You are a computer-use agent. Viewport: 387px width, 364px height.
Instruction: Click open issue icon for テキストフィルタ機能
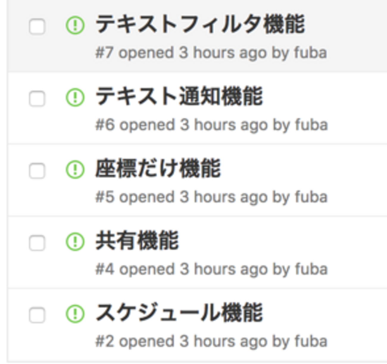tap(75, 26)
